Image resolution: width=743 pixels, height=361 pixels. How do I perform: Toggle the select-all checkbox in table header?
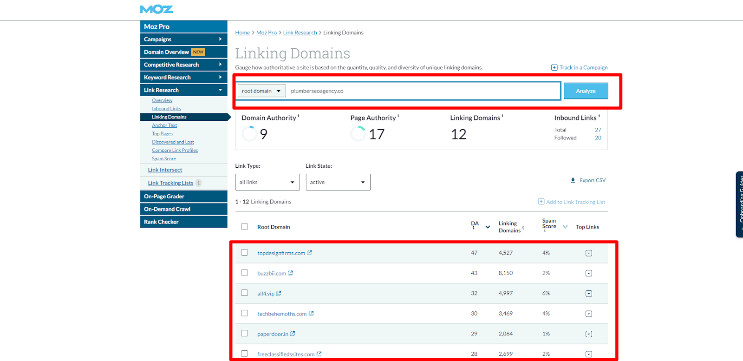pyautogui.click(x=245, y=227)
